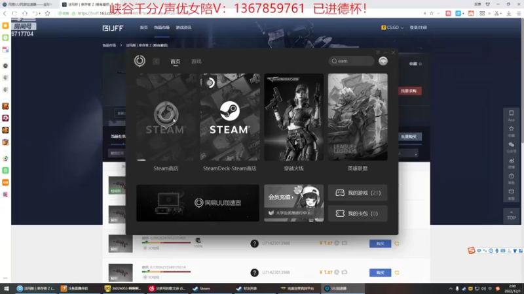Open the 游戏 tab in UU accelerator

point(196,61)
